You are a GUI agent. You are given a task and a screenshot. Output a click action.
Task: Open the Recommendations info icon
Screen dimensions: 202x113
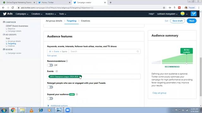tap(67, 61)
